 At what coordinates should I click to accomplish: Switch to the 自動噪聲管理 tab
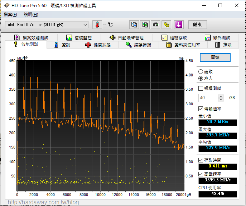click(x=127, y=37)
